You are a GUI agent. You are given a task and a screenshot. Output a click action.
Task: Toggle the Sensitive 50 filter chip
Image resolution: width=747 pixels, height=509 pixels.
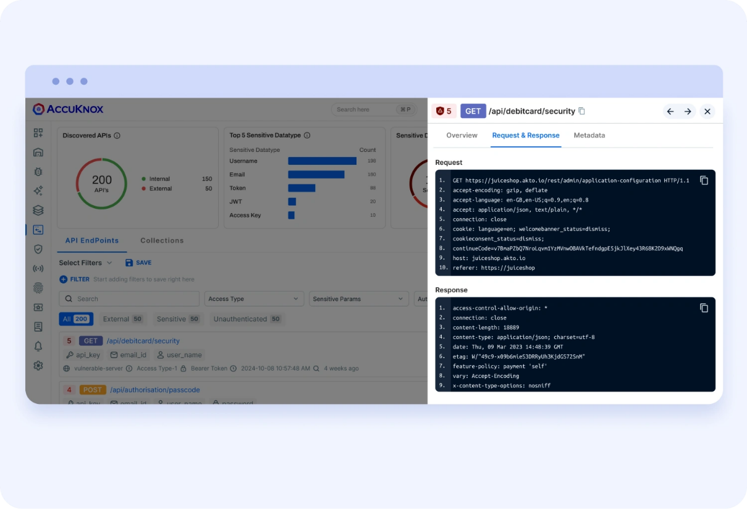(x=177, y=319)
